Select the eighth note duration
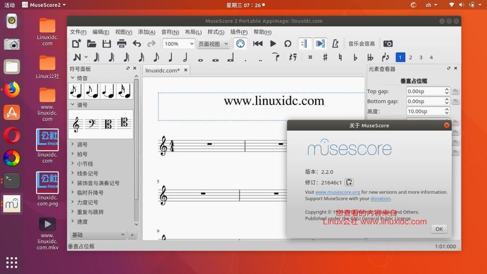This screenshot has height=274, width=487. 156,57
